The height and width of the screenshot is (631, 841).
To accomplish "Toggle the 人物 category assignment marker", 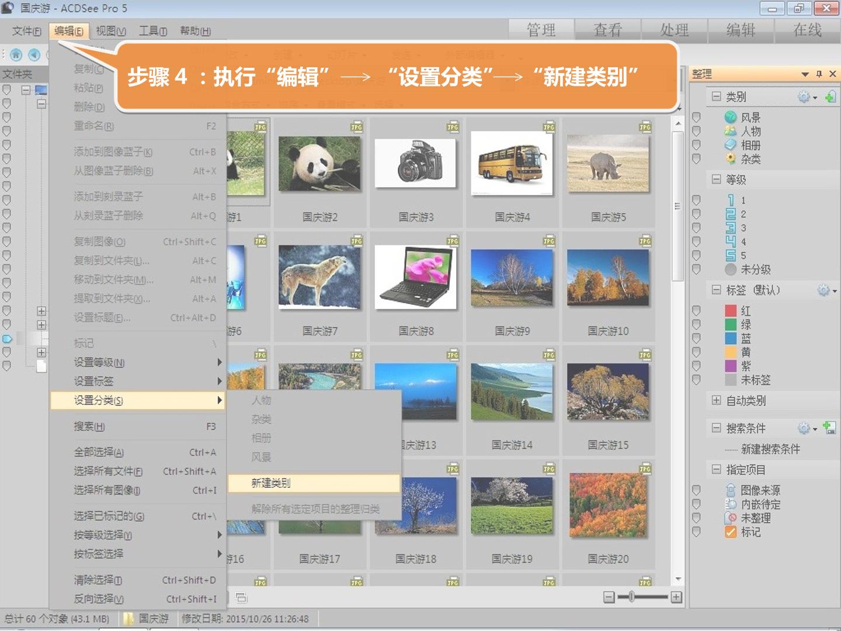I will coord(696,131).
